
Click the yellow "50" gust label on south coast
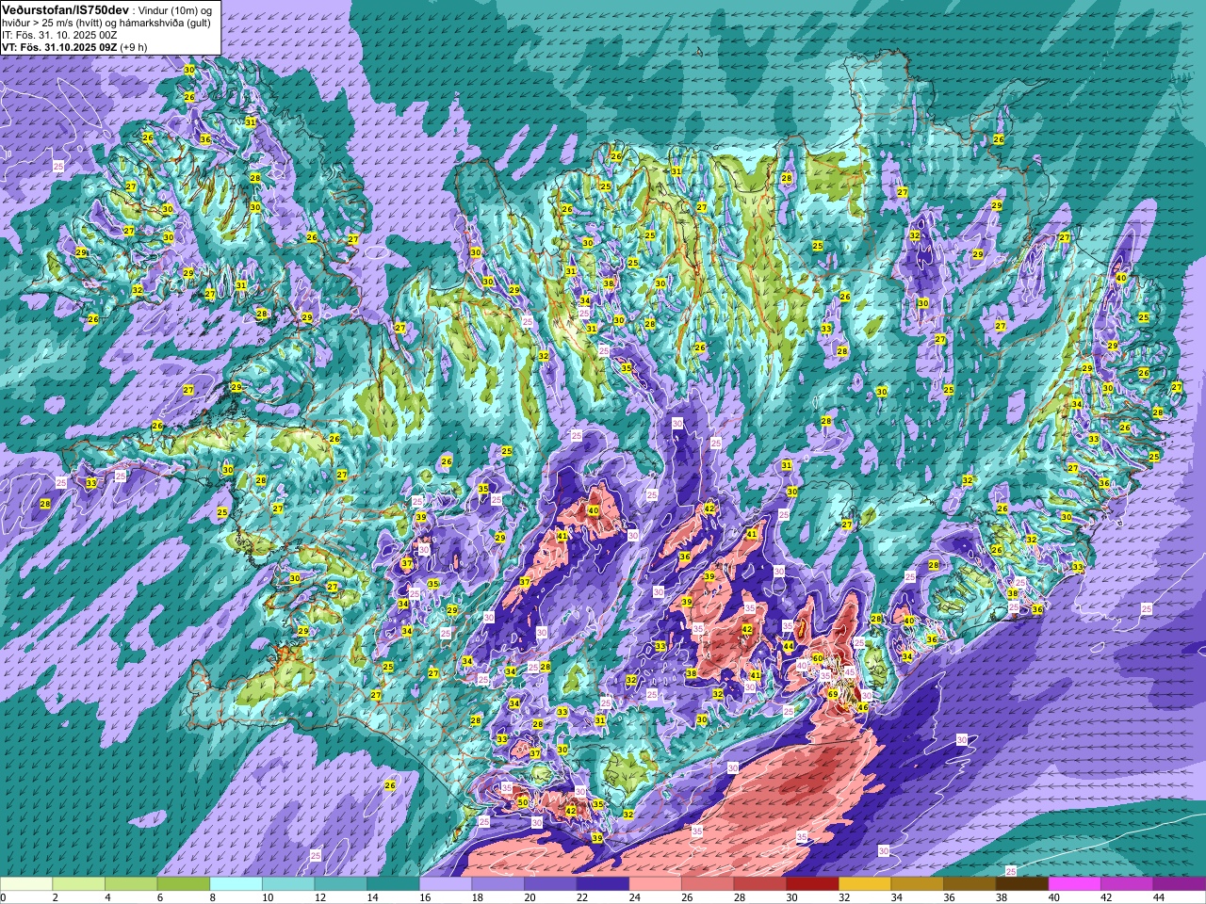tap(523, 802)
